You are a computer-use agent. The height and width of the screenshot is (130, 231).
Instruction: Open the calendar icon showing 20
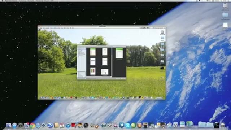click(x=175, y=125)
